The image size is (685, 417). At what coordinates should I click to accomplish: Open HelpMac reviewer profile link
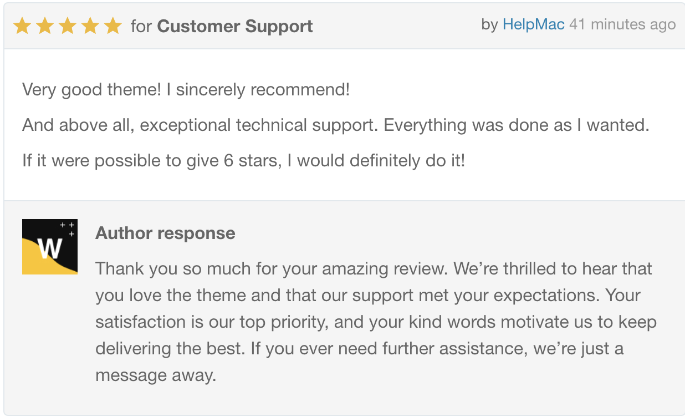(533, 24)
